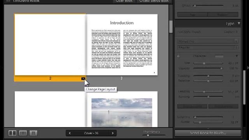
Task: Collapse the right panel with edge arrow
Action: (248, 68)
